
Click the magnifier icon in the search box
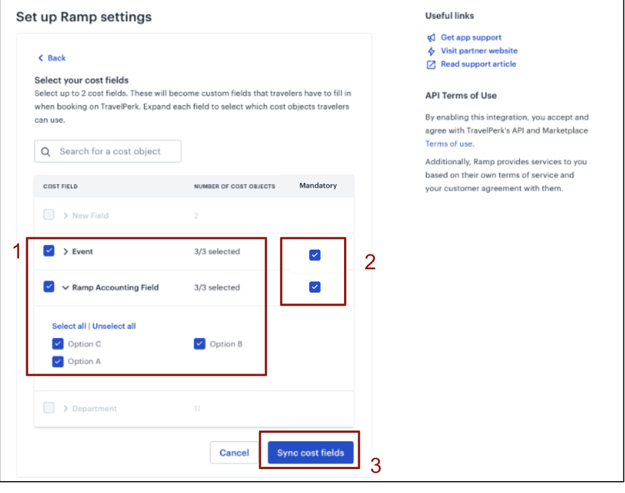coord(46,151)
